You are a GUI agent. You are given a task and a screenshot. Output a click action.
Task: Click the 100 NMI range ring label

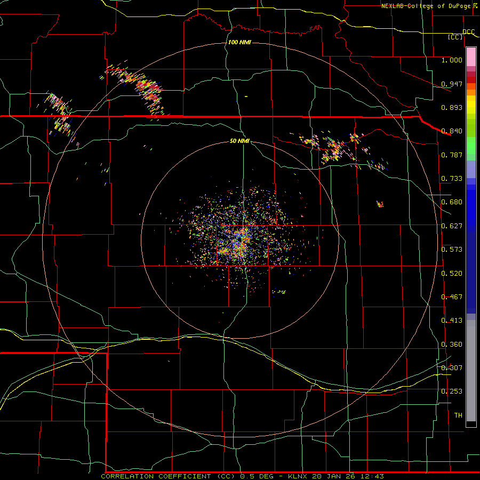point(239,42)
